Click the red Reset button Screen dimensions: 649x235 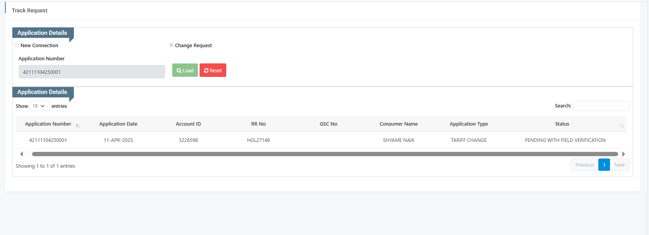[213, 70]
